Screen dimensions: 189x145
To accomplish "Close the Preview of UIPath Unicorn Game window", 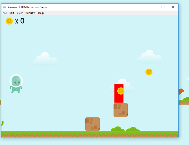I will coord(173,7).
